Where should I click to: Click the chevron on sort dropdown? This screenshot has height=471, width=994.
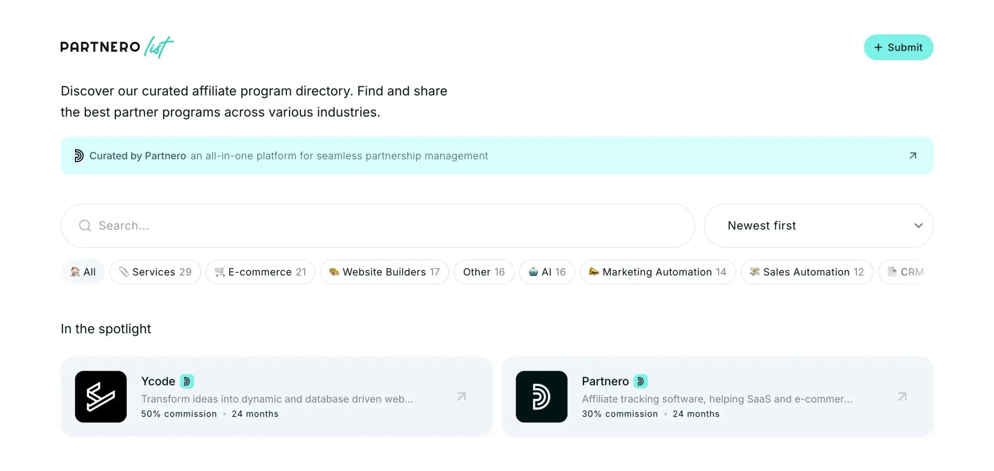pyautogui.click(x=918, y=226)
